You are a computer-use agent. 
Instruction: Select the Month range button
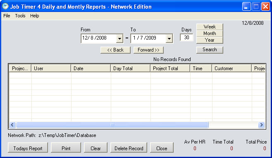[210, 33]
